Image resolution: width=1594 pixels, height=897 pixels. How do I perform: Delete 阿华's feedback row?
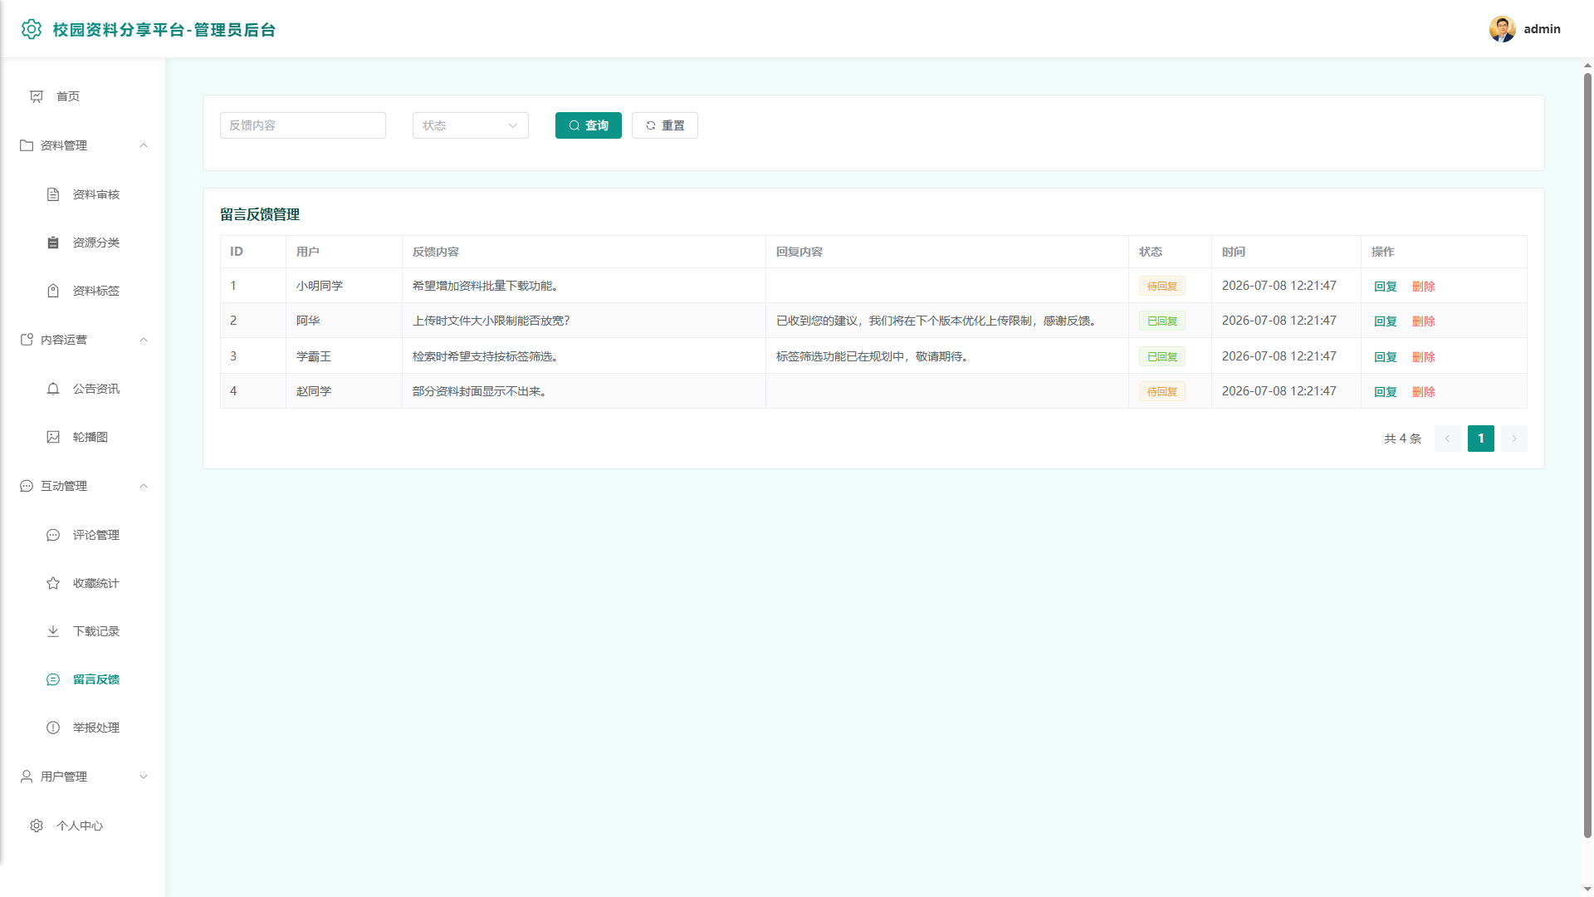click(x=1424, y=321)
